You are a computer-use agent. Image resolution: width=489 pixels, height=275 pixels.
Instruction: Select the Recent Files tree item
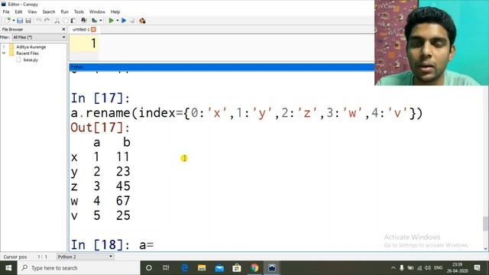28,53
